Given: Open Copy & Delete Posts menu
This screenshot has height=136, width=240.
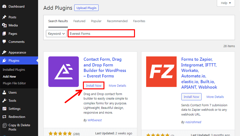Looking at the screenshot, I should [x=19, y=127].
